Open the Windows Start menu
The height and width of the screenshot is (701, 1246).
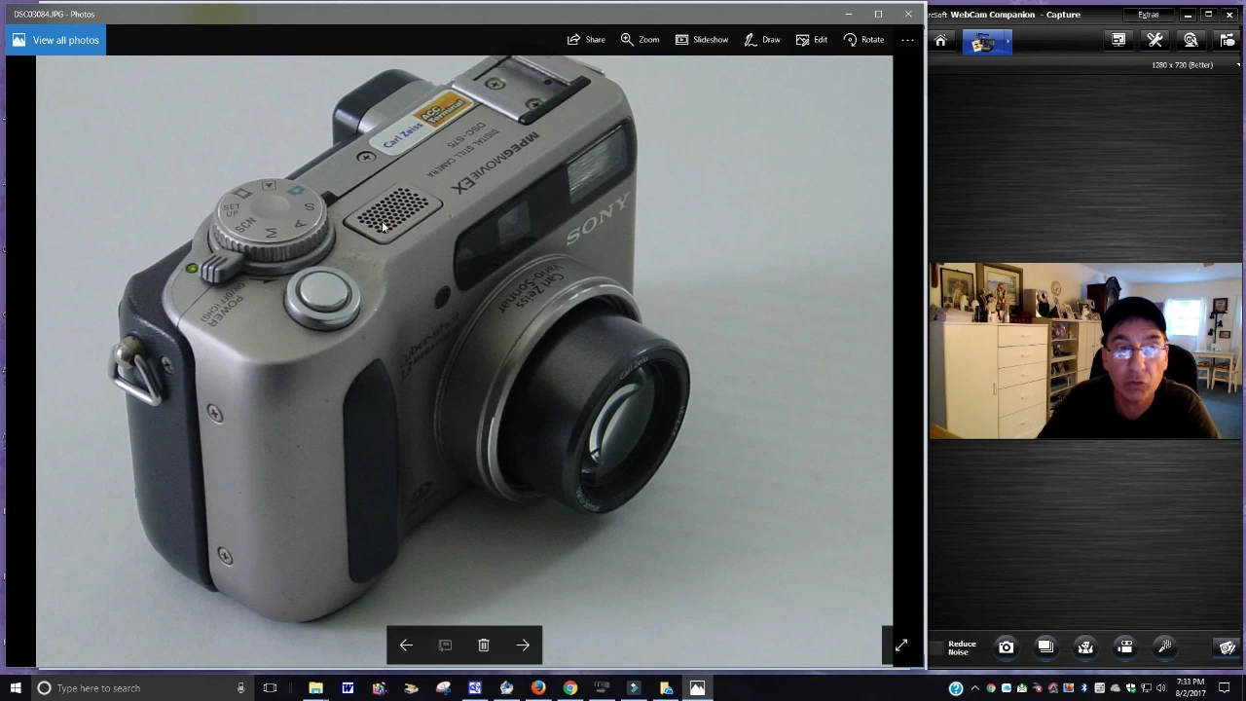click(16, 688)
